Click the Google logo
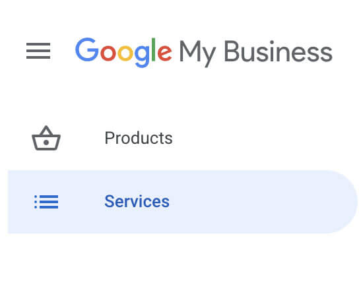 point(123,52)
